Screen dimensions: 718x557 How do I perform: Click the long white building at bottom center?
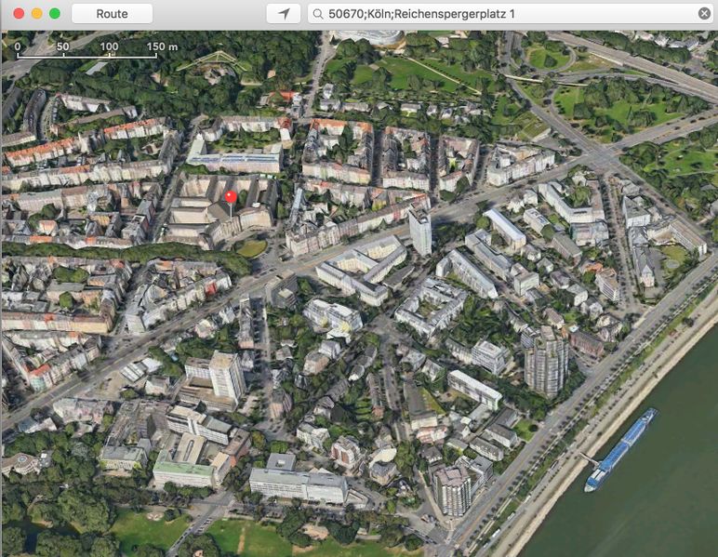298,484
